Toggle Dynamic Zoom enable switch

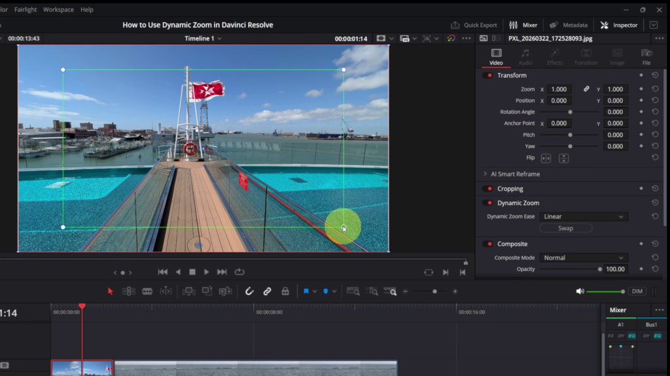[x=487, y=203]
